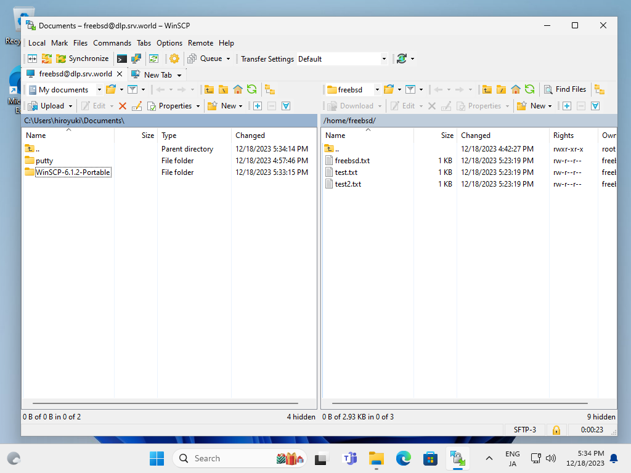Select the remote file freebsd.txt
The image size is (631, 473).
(x=352, y=161)
